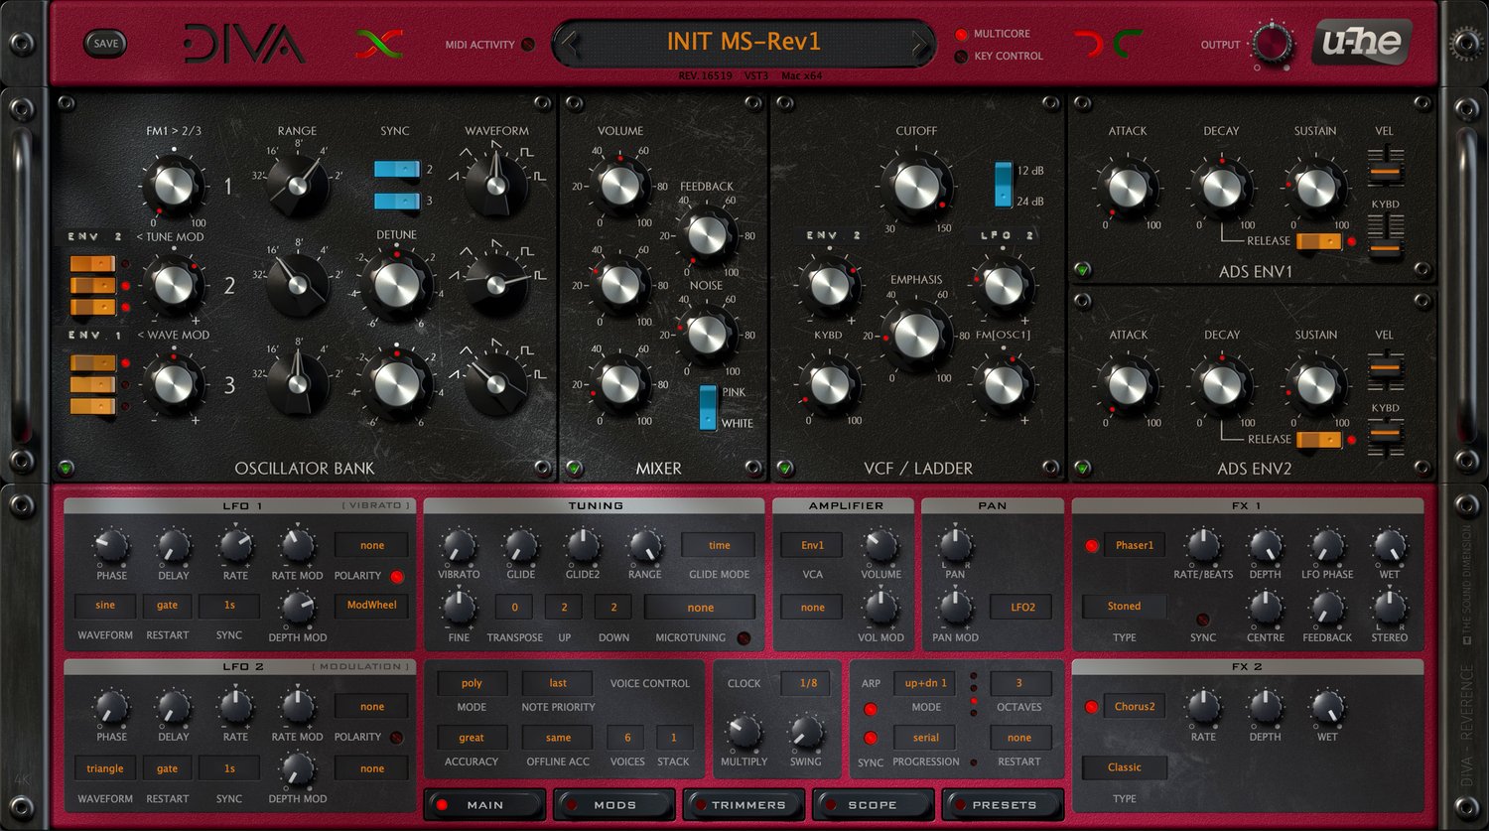Open LFO 1 waveform 'sine' dropdown
Screen dimensions: 1489x831
(x=105, y=606)
